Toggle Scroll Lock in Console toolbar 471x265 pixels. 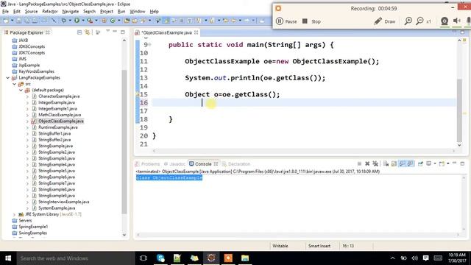click(x=394, y=163)
